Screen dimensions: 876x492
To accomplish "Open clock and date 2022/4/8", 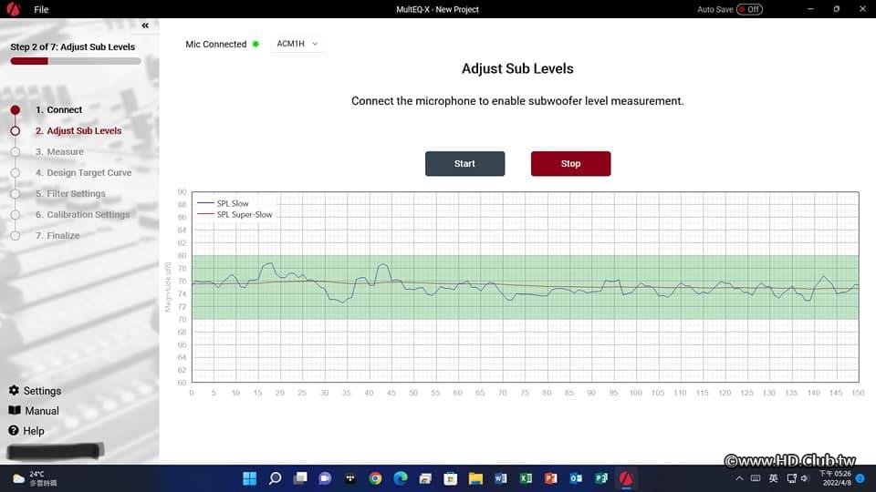I will [835, 478].
